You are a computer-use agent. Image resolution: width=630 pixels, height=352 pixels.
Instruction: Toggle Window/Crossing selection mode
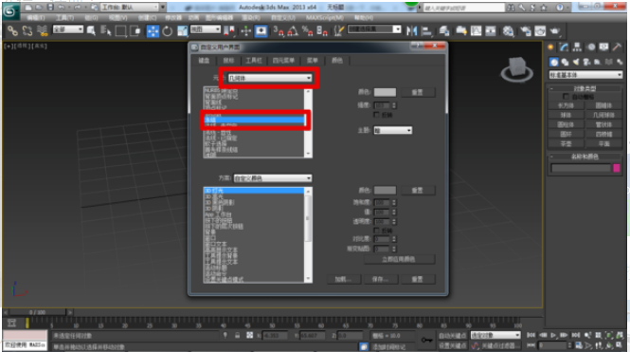pos(135,30)
